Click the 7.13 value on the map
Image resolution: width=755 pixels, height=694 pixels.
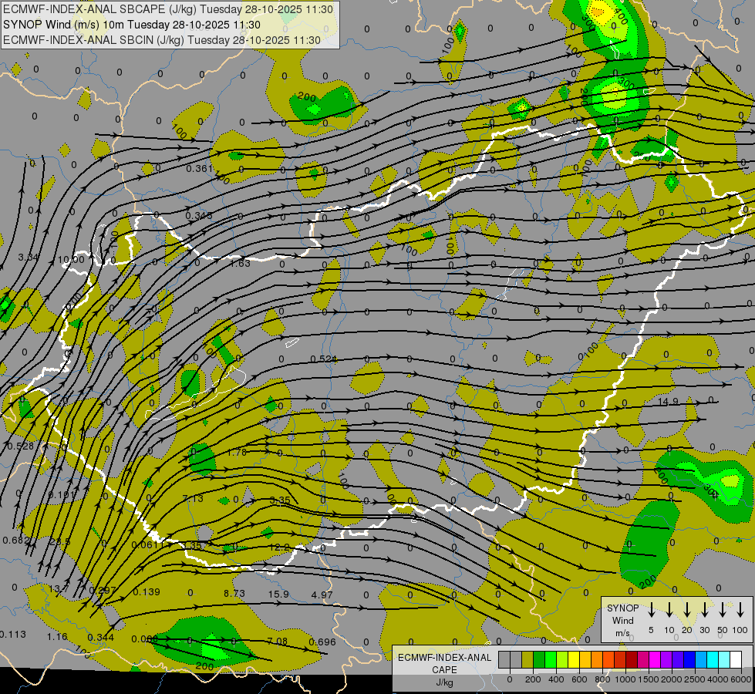pos(193,498)
